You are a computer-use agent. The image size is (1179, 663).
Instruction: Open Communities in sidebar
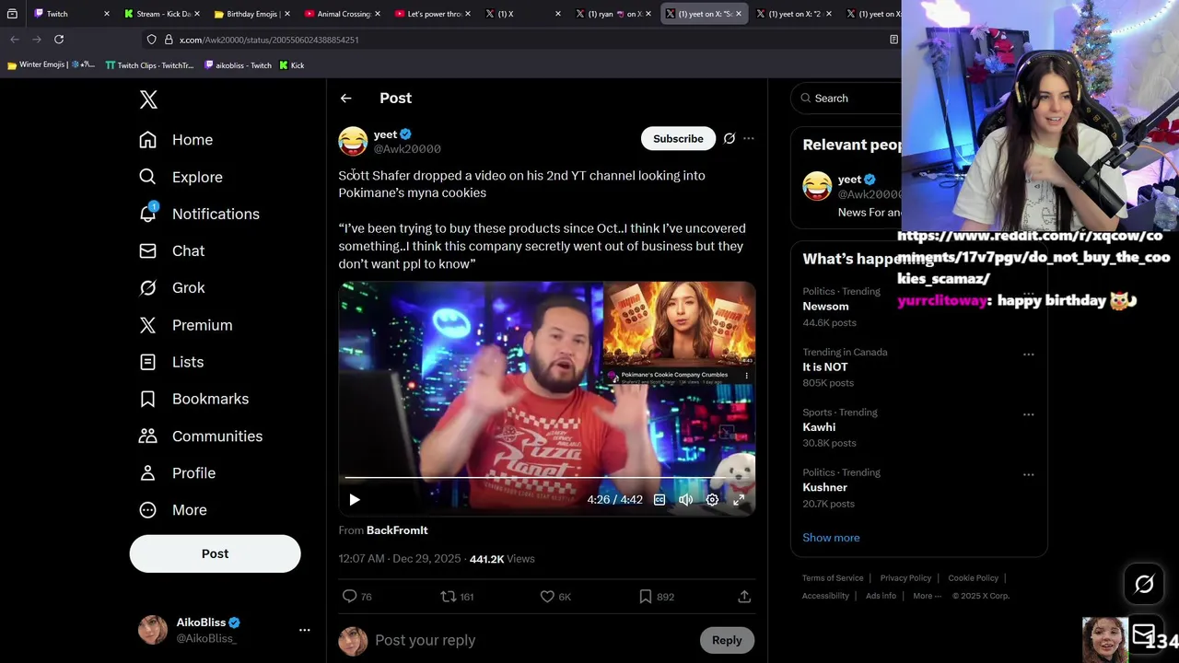coord(217,436)
